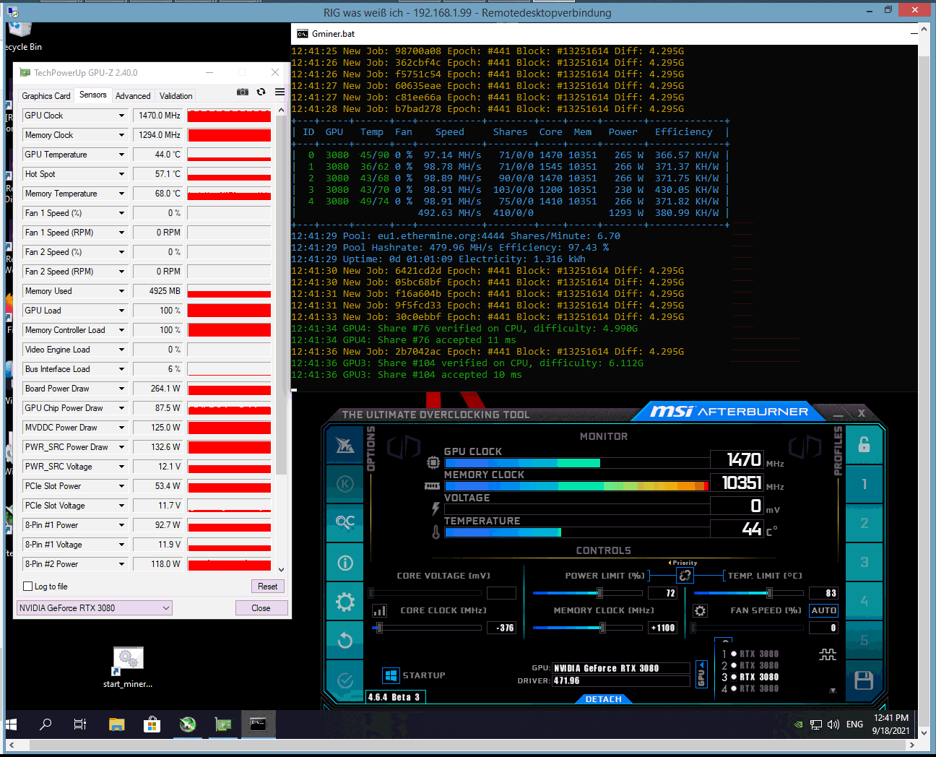This screenshot has width=936, height=757.
Task: Open the NVIDIA GeForce RTX 3080 GPU selector
Action: (x=95, y=607)
